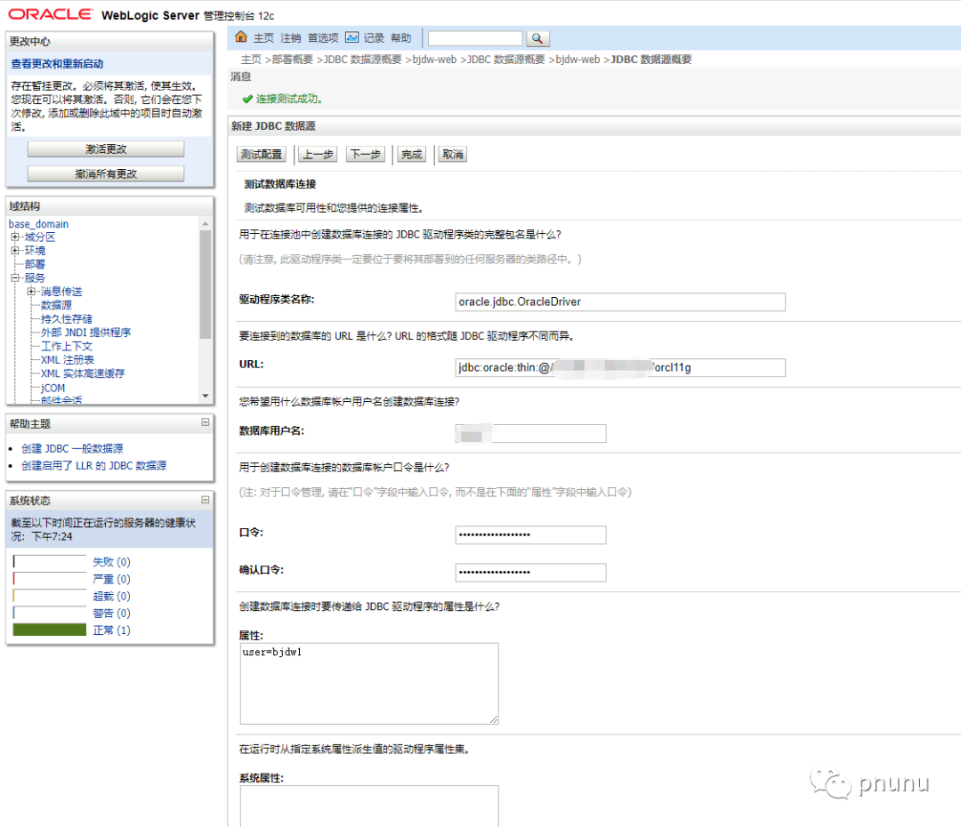
Task: Click the 超载 health bar
Action: coord(50,596)
